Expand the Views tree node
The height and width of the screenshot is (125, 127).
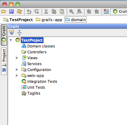pyautogui.click(x=17, y=58)
